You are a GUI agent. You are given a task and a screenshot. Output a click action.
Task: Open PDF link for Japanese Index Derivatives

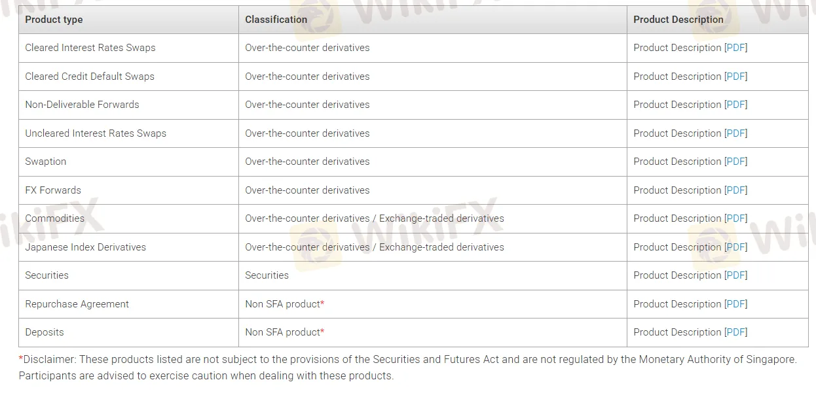735,247
